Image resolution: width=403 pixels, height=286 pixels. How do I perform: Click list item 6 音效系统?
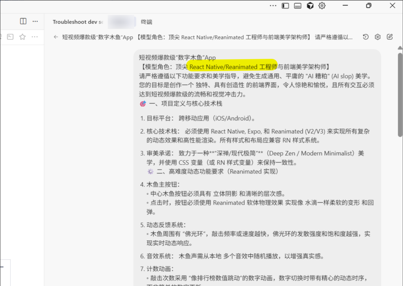click(x=232, y=256)
